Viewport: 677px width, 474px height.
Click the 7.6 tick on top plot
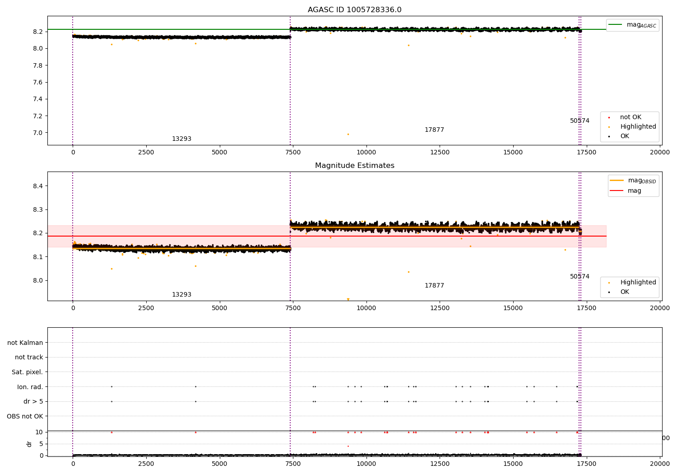pos(38,82)
